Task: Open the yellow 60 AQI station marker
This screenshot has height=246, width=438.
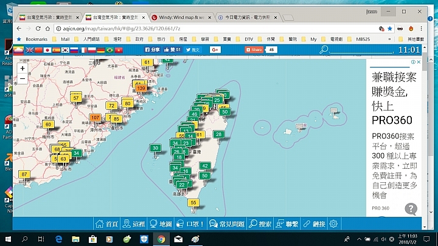Action: coord(48,125)
